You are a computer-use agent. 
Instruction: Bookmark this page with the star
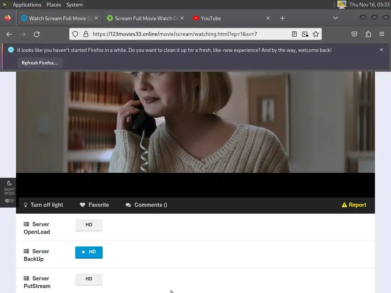point(316,34)
